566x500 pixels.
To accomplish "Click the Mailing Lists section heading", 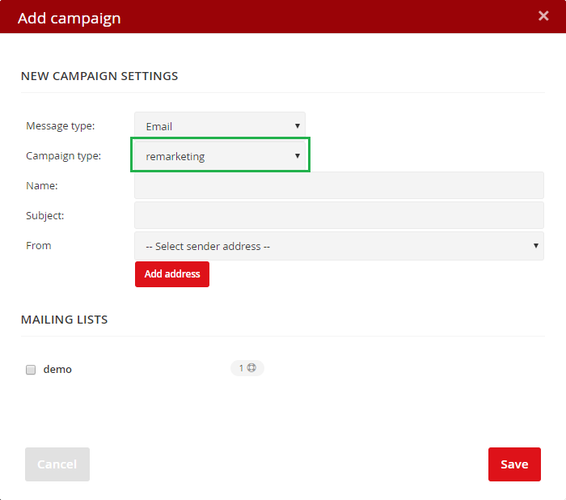I will tap(64, 320).
